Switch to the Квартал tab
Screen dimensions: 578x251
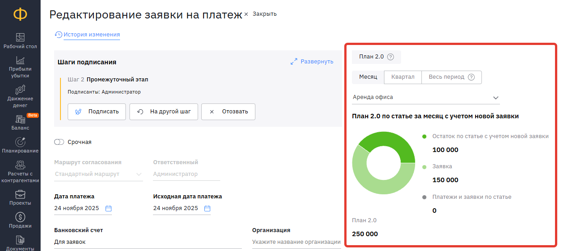pos(402,77)
